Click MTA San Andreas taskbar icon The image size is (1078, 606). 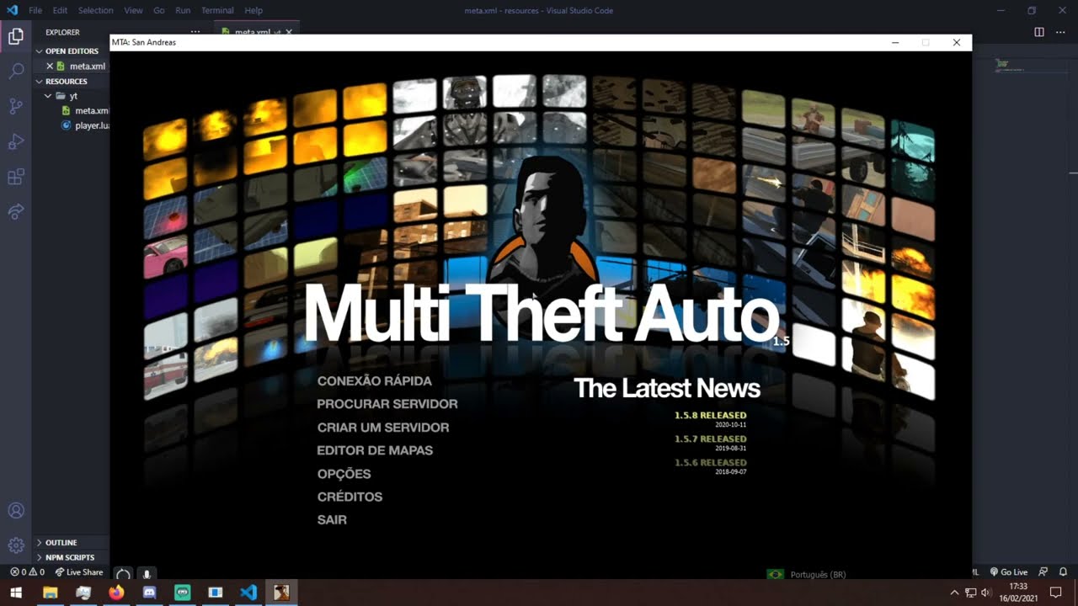click(x=281, y=593)
